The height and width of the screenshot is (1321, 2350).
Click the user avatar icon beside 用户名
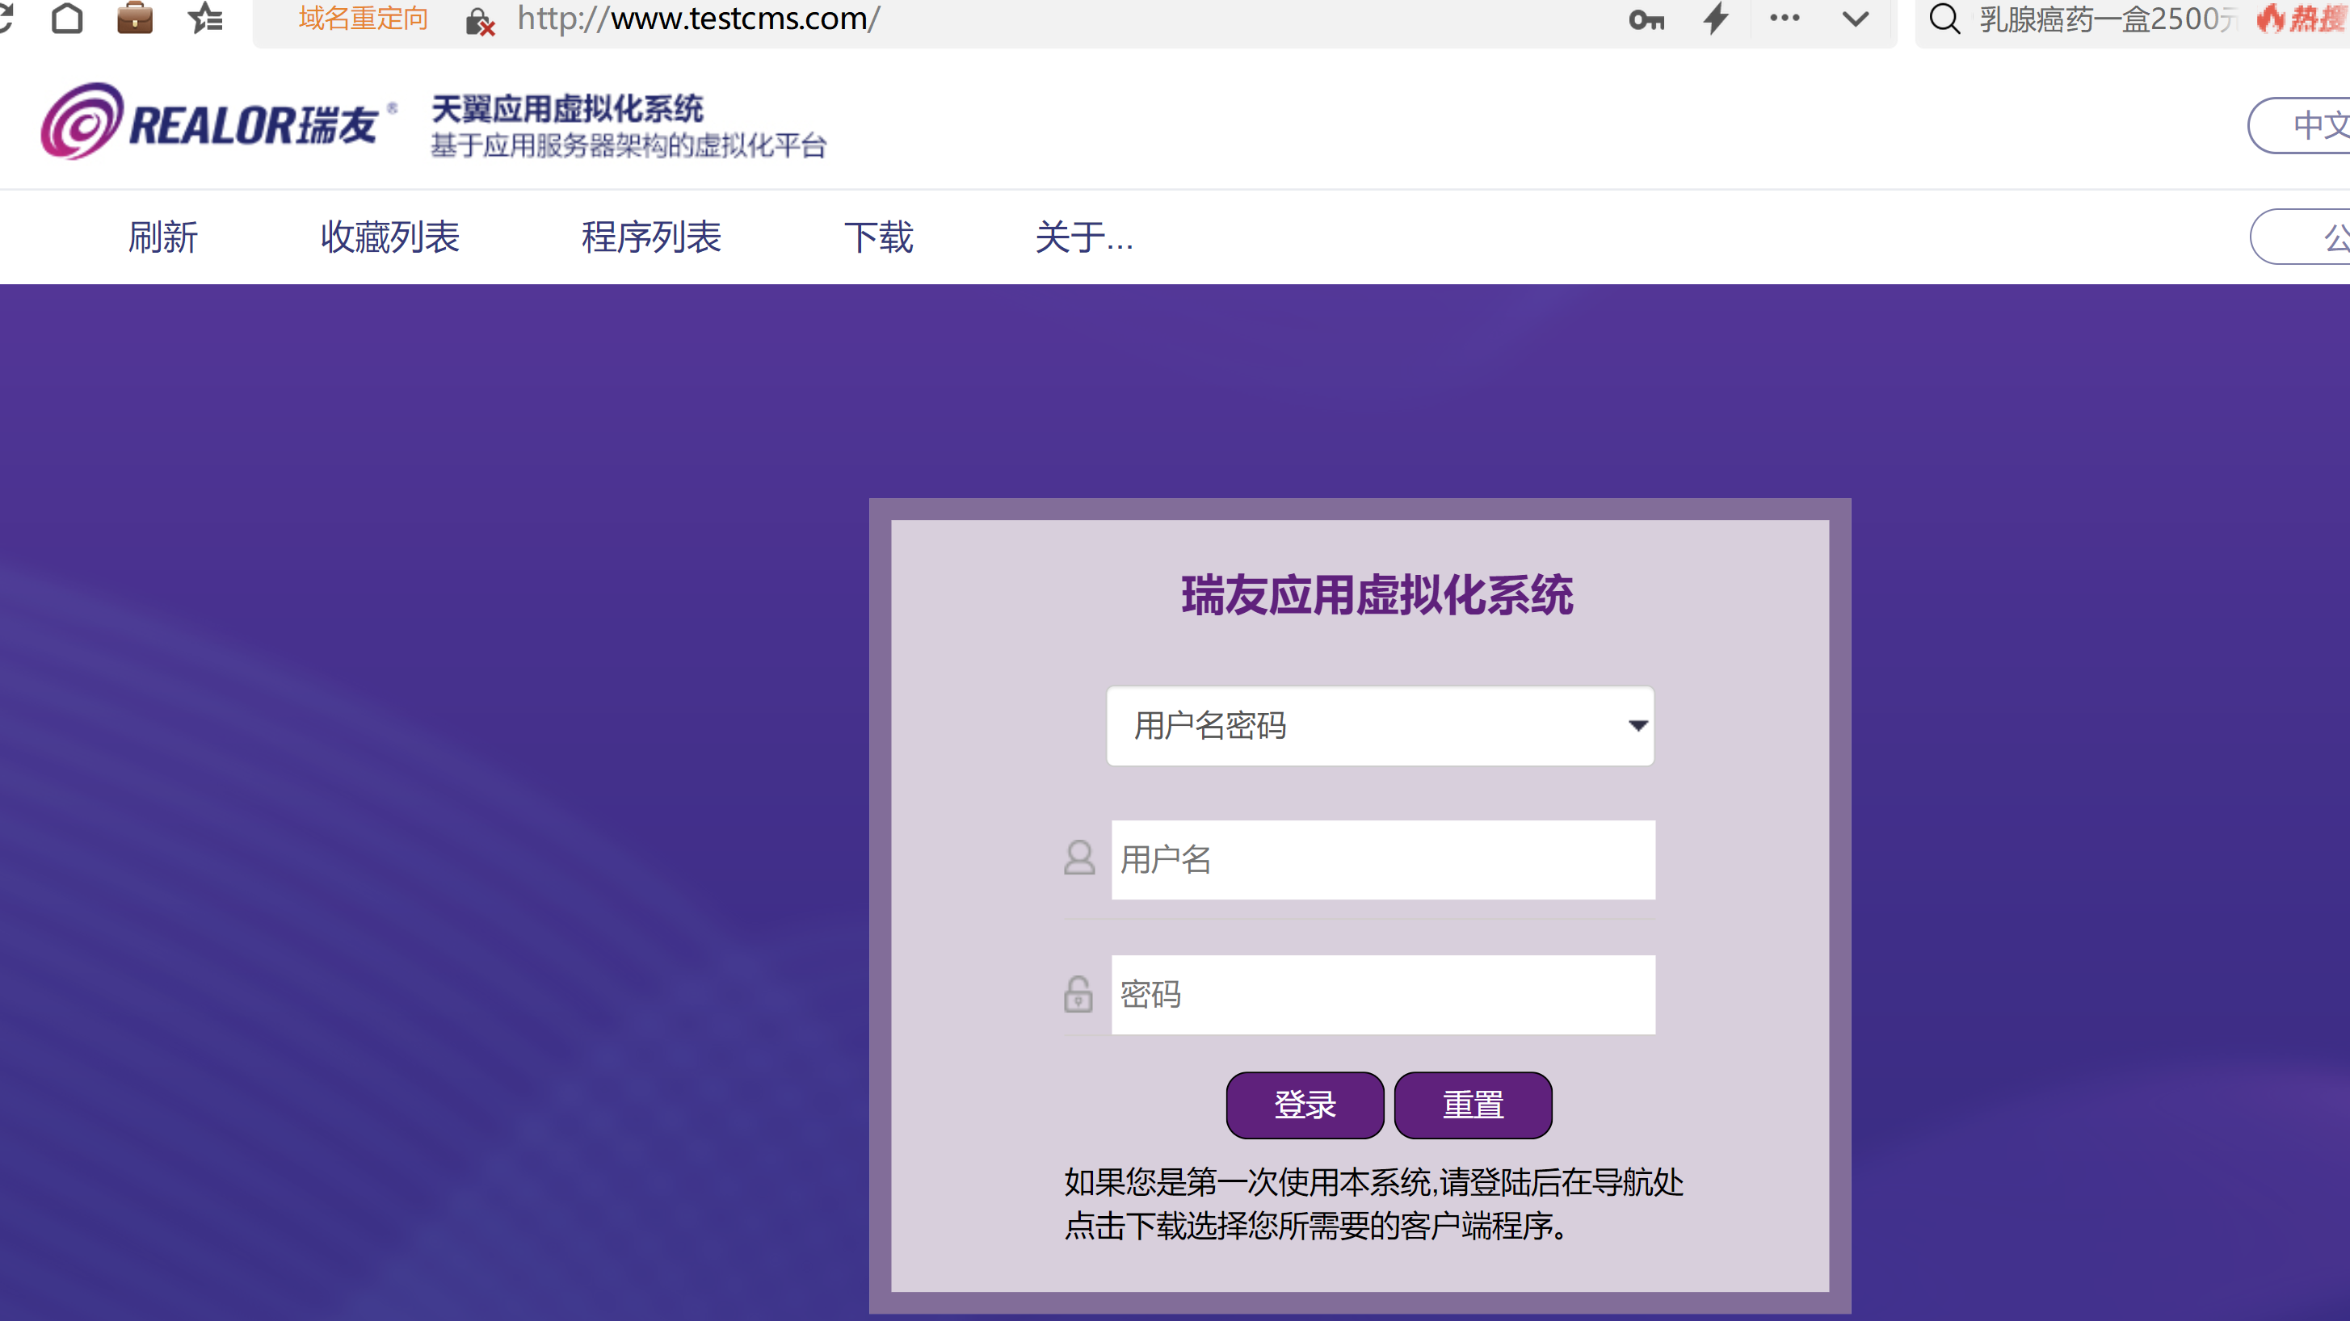tap(1079, 858)
